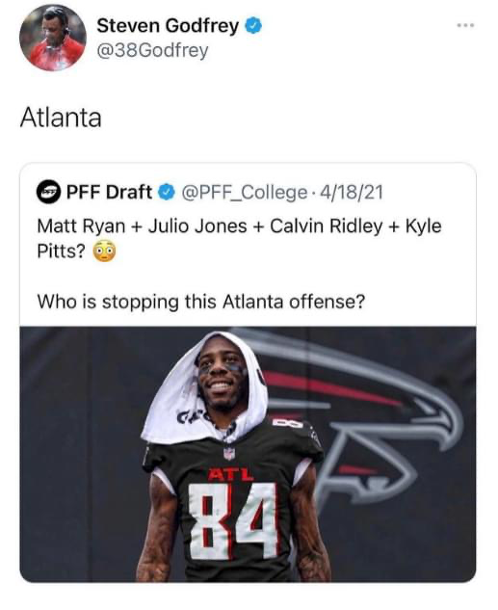This screenshot has width=498, height=610.
Task: Click verified badge beside Steven Godfrey
Action: click(x=253, y=26)
